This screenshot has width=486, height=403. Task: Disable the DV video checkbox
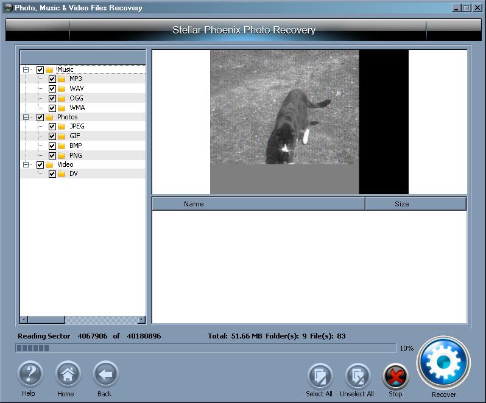tap(52, 174)
